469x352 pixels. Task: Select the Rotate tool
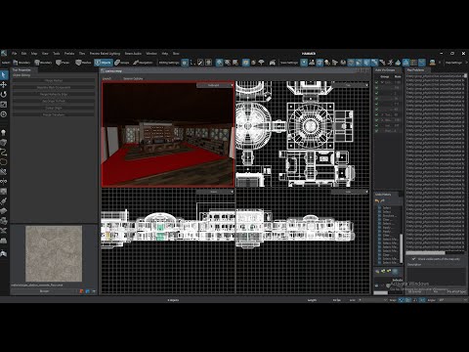[4, 94]
